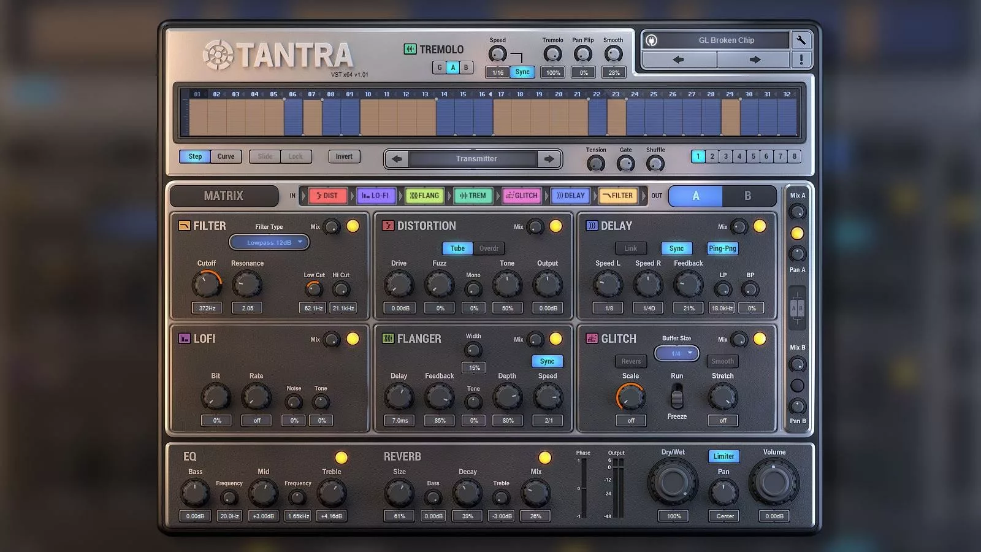Open settings with the wrench icon
981x552 pixels.
[801, 40]
